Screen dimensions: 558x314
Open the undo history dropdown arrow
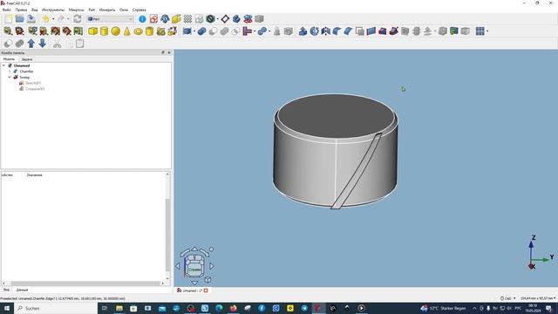click(53, 19)
